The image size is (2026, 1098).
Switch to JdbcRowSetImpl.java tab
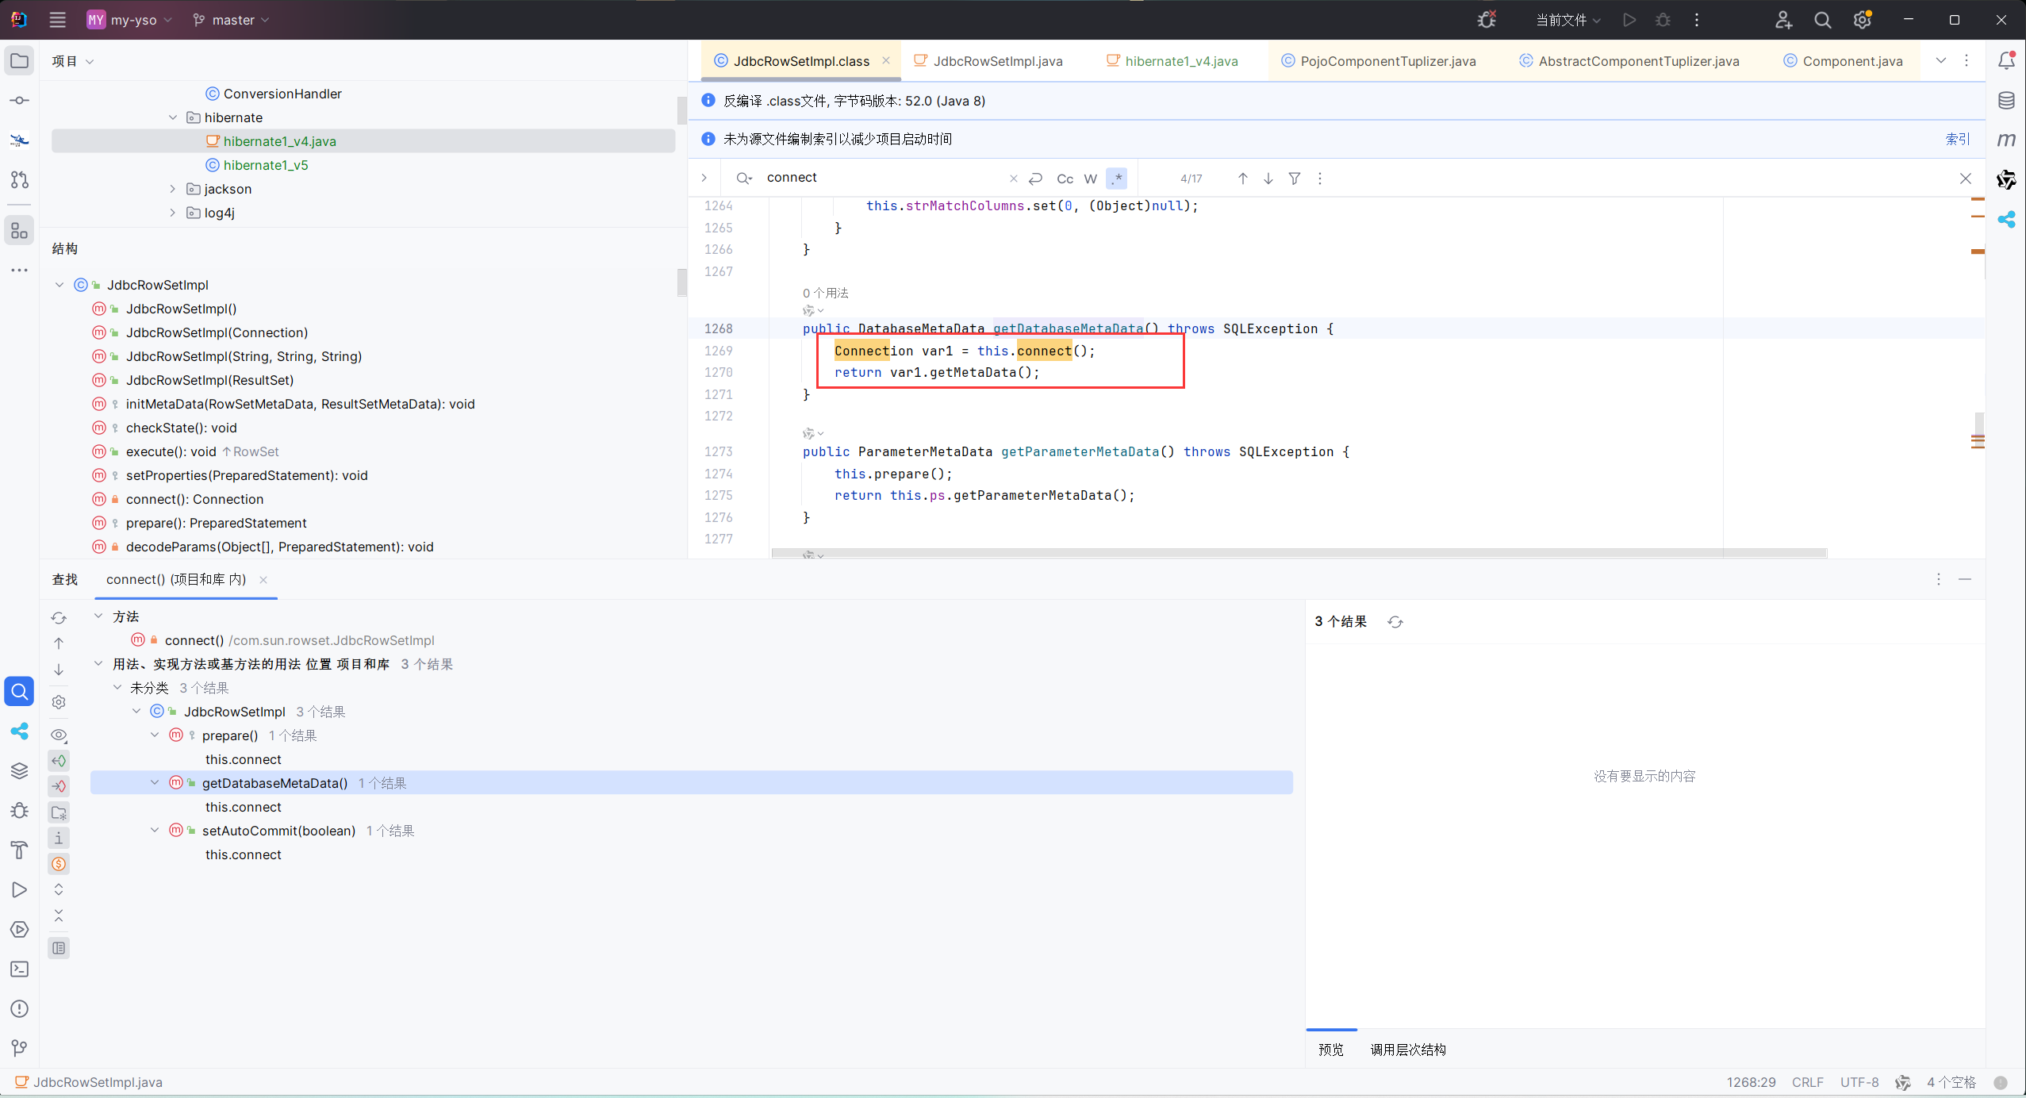coord(996,61)
